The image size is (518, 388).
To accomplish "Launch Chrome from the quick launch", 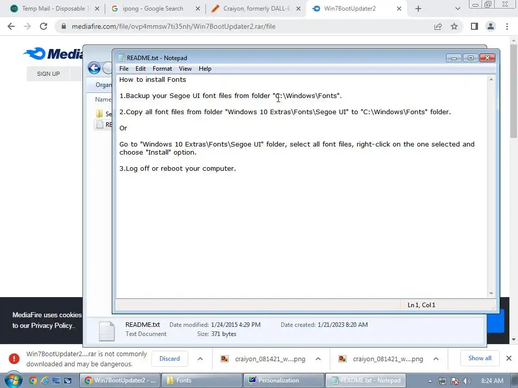I will click(33, 381).
